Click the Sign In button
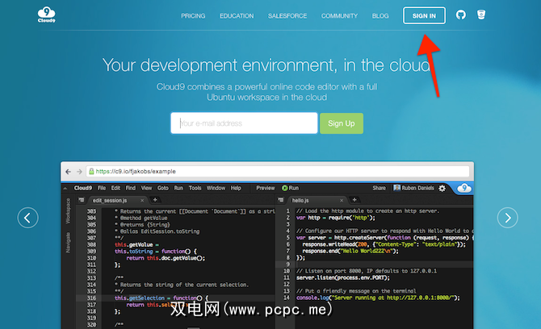This screenshot has height=329, width=541. (424, 15)
